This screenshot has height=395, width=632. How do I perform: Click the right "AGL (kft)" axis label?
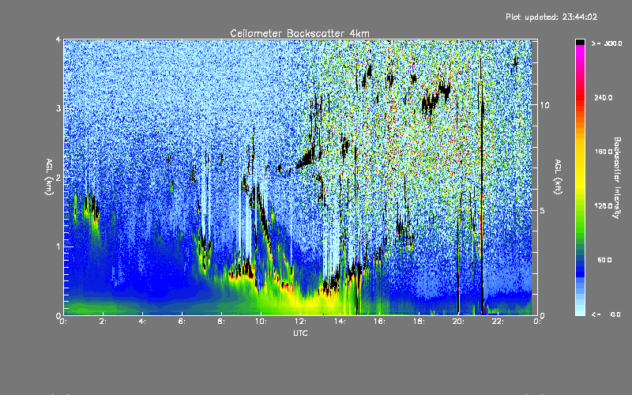tap(558, 177)
